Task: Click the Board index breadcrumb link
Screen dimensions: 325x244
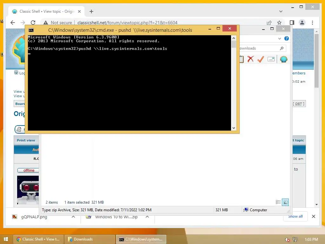Action: tap(20, 104)
